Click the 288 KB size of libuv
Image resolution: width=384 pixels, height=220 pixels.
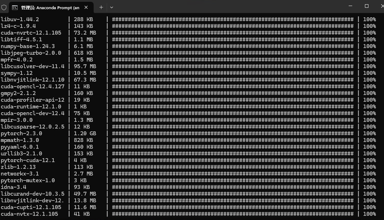click(83, 19)
